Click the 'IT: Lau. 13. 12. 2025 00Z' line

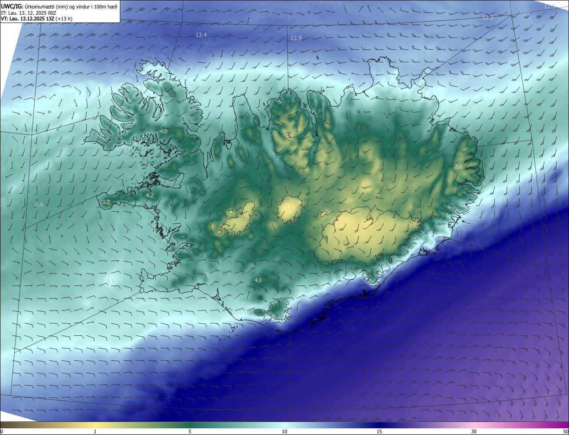point(28,13)
